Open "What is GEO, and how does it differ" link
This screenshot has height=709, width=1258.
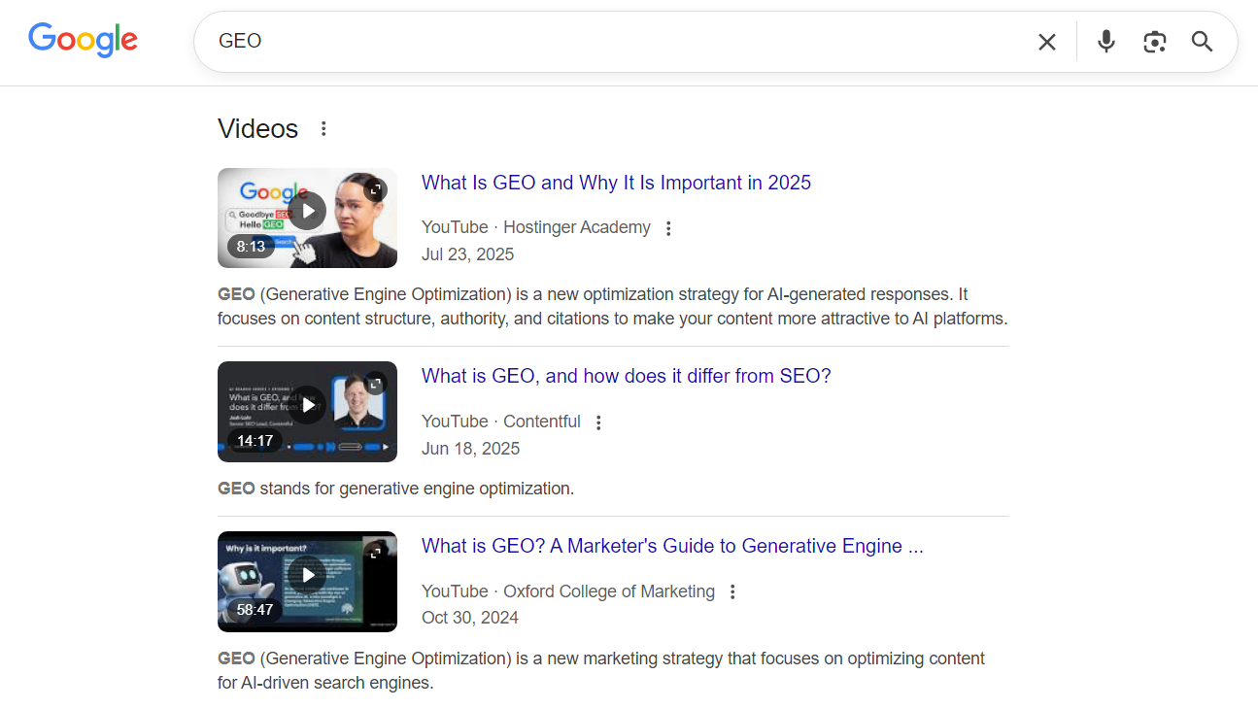click(x=626, y=377)
